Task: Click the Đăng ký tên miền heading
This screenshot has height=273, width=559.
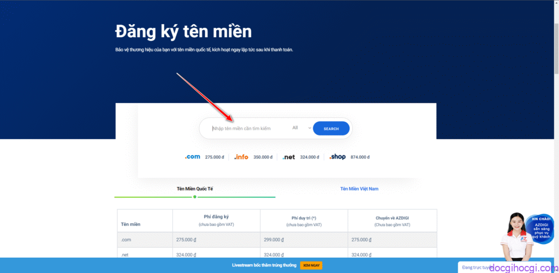Action: point(183,32)
